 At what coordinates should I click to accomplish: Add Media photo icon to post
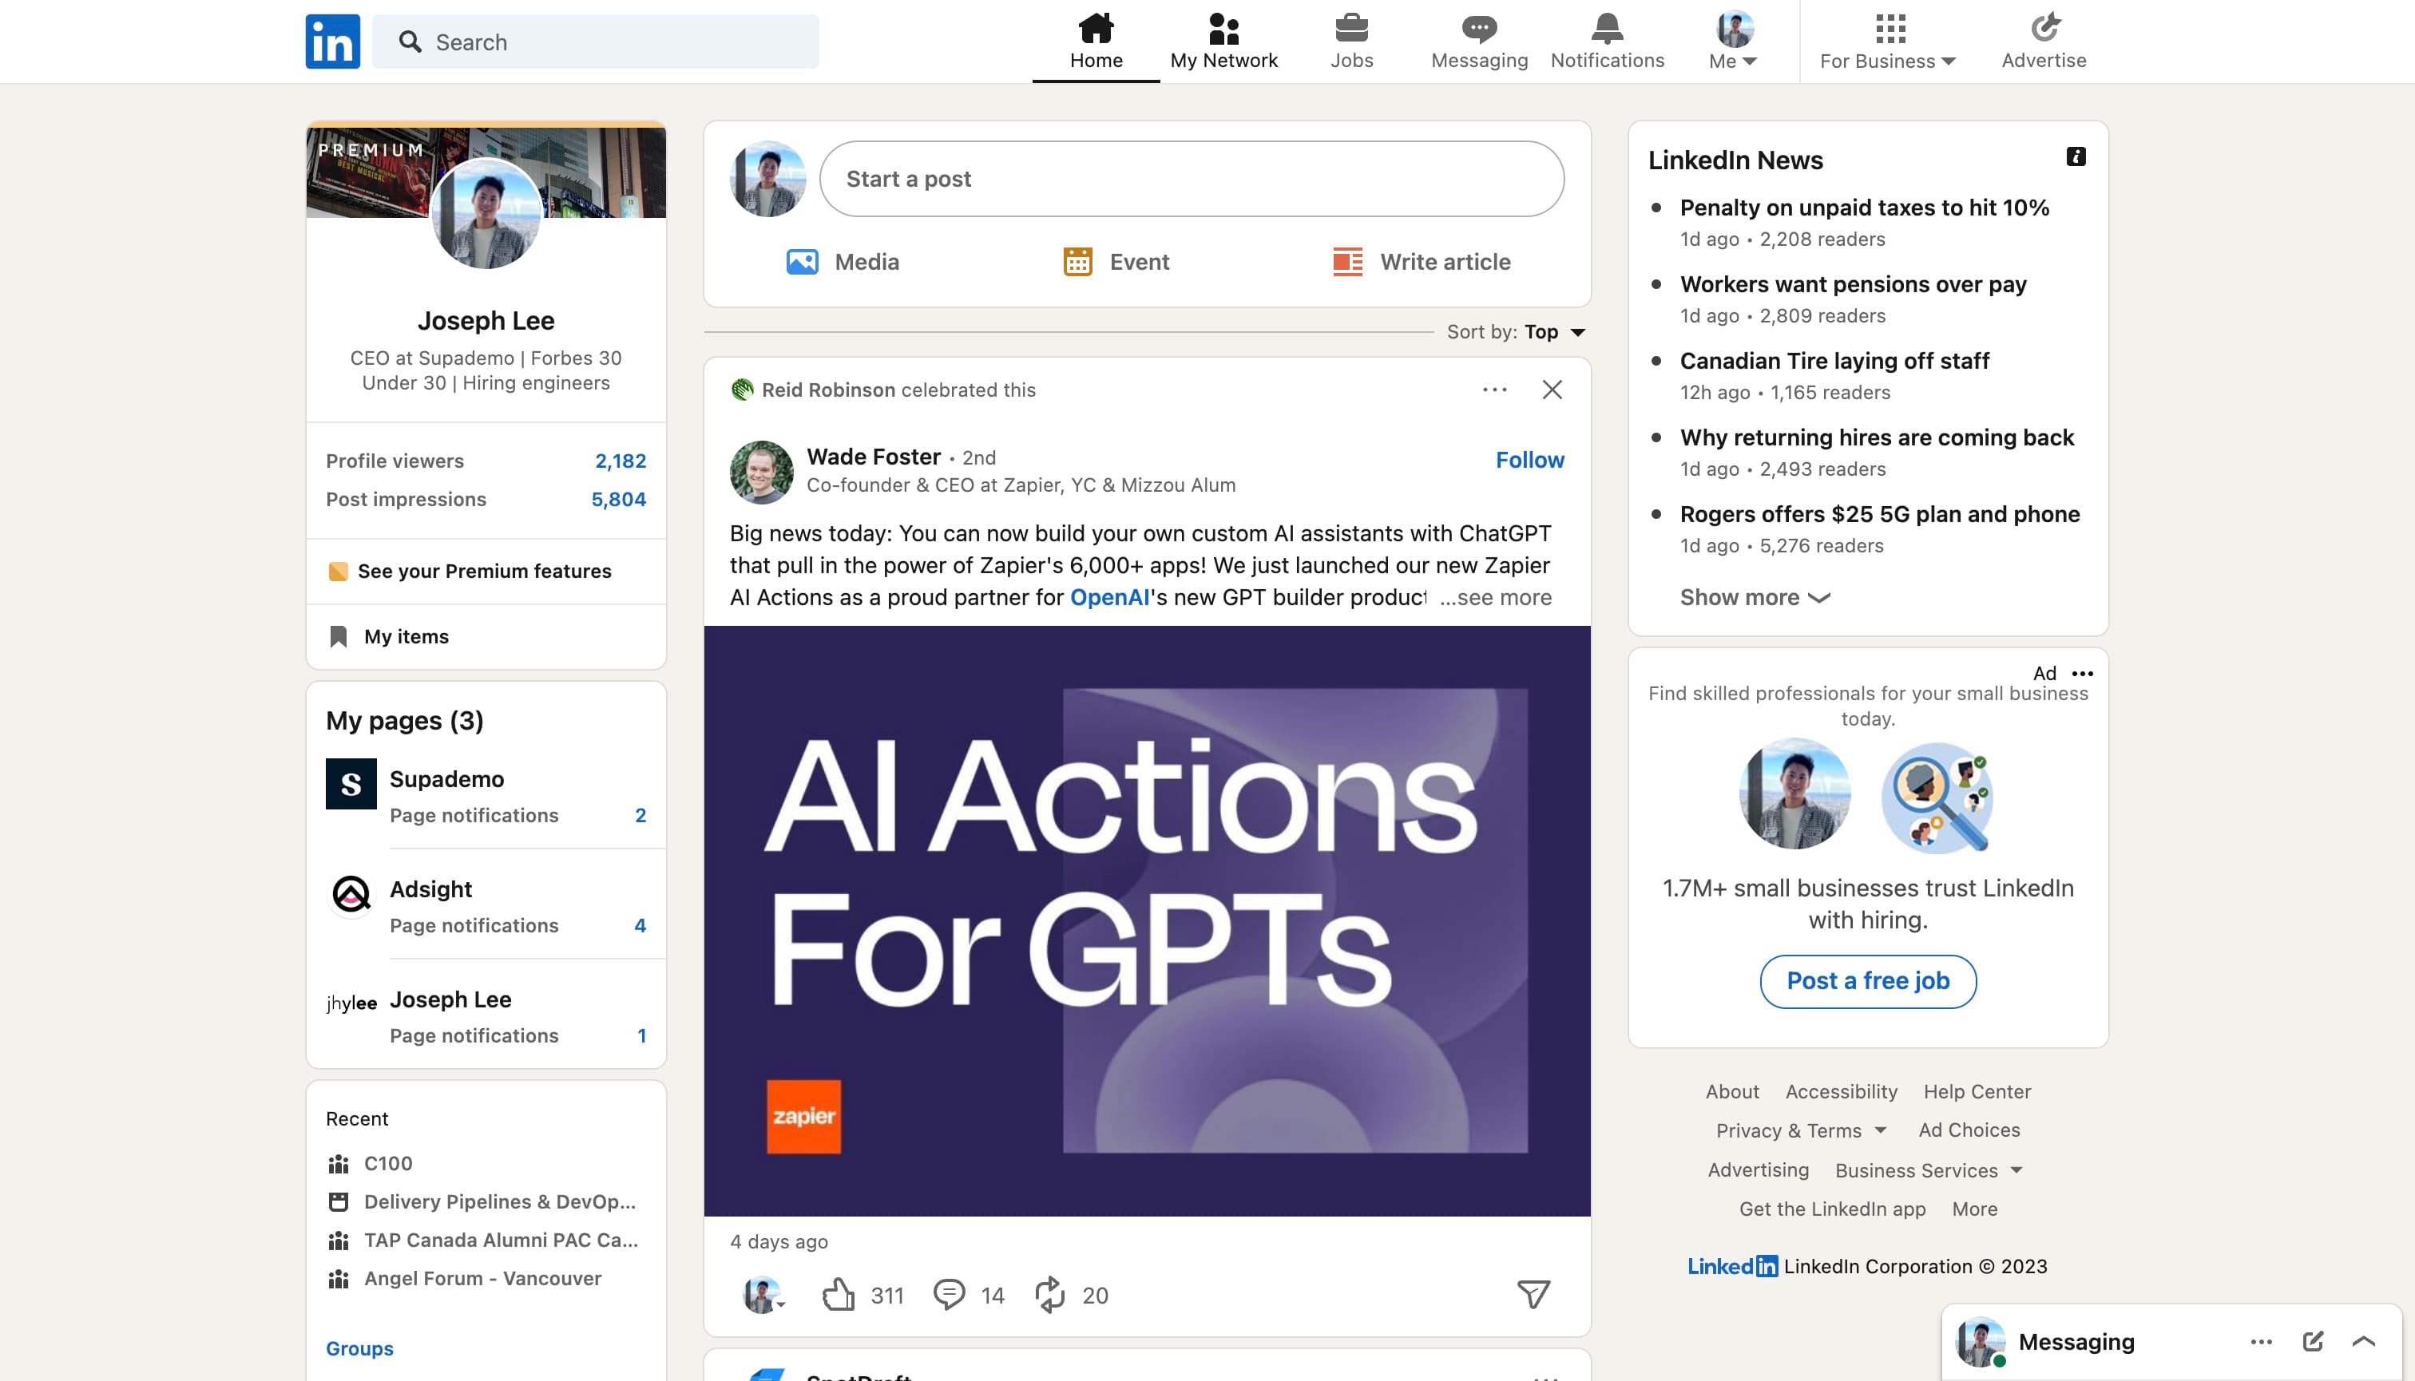pyautogui.click(x=802, y=262)
